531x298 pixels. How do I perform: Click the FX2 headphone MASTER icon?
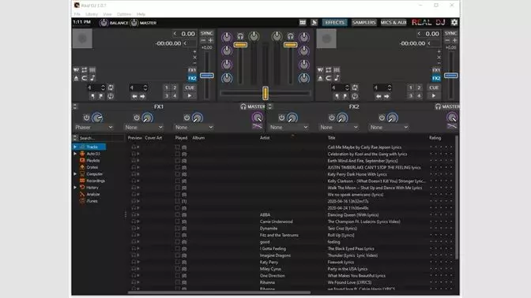click(x=438, y=106)
